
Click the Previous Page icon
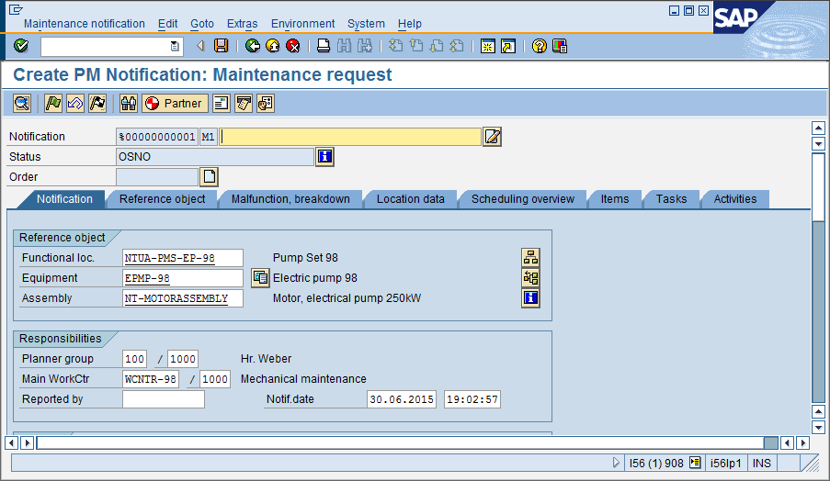point(416,46)
